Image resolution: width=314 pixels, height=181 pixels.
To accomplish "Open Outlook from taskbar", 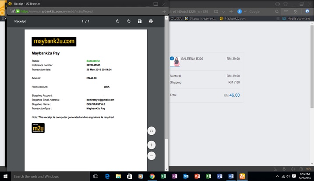I will coord(186,176).
